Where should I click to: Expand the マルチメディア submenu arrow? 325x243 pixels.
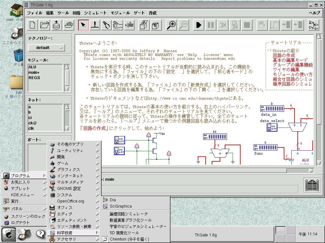[x=98, y=183]
